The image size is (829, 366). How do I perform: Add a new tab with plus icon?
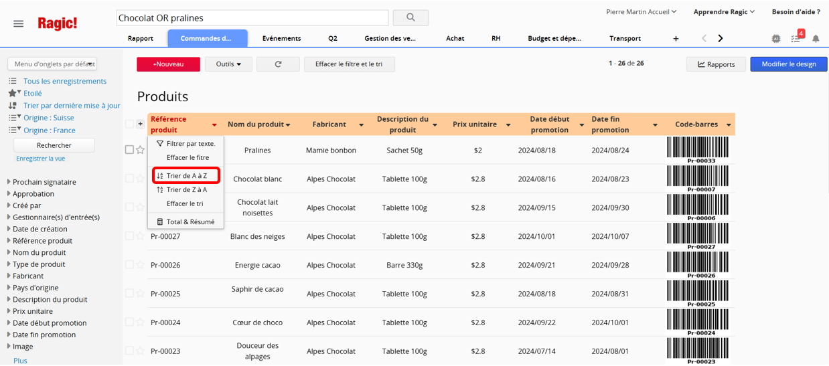(x=676, y=39)
